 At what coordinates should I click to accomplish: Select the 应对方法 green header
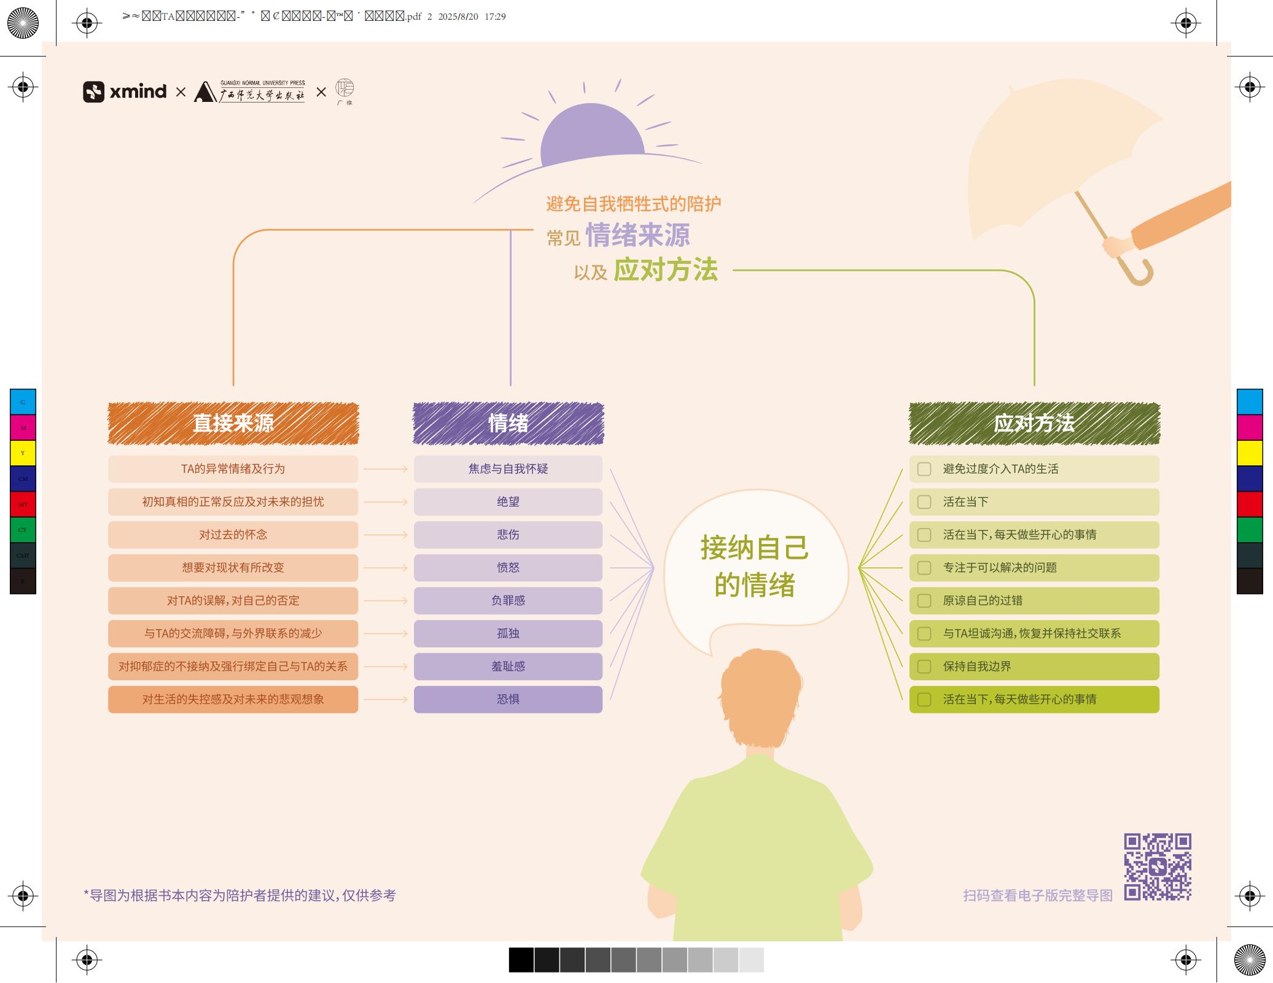(x=1034, y=423)
